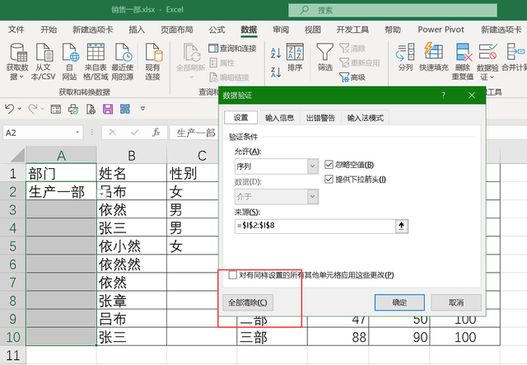Open Queries & Connections (查询和连接)

click(x=232, y=49)
